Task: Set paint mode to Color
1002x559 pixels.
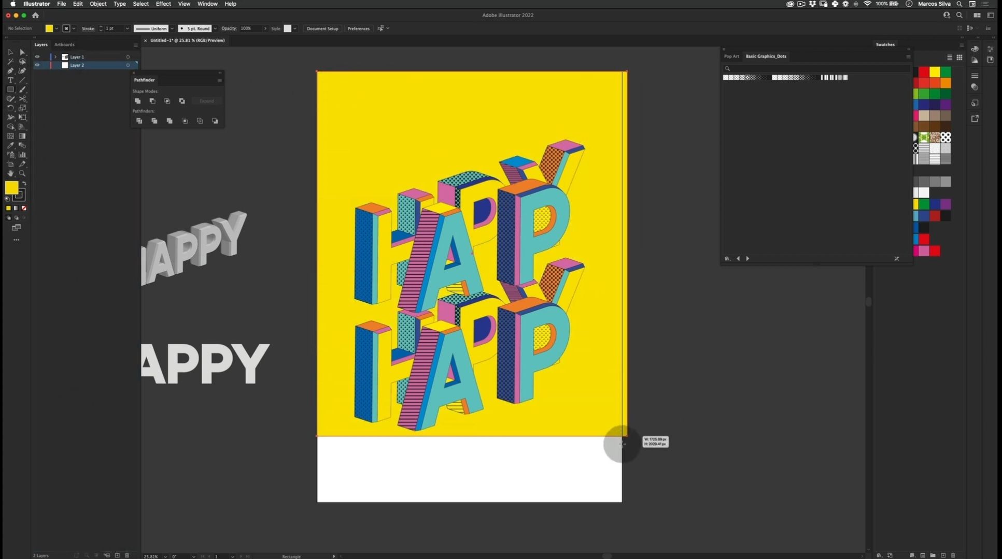Action: 8,208
